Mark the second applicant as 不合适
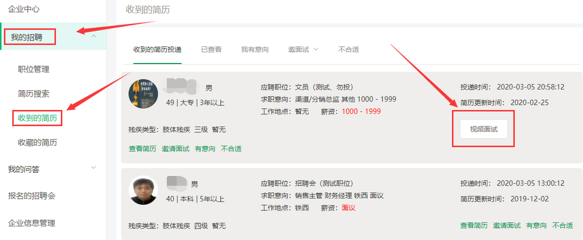 click(x=562, y=225)
